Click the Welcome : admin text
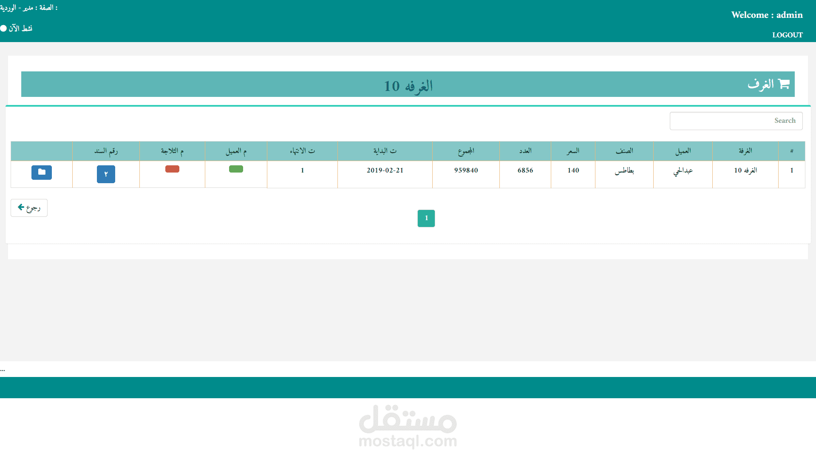Screen dimensions: 816x459 [767, 15]
